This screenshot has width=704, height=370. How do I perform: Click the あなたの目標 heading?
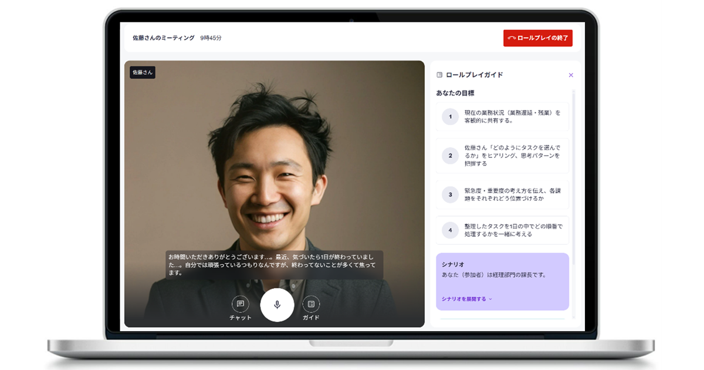(455, 93)
